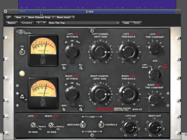Open the View dropdown menu

pyautogui.click(x=20, y=17)
